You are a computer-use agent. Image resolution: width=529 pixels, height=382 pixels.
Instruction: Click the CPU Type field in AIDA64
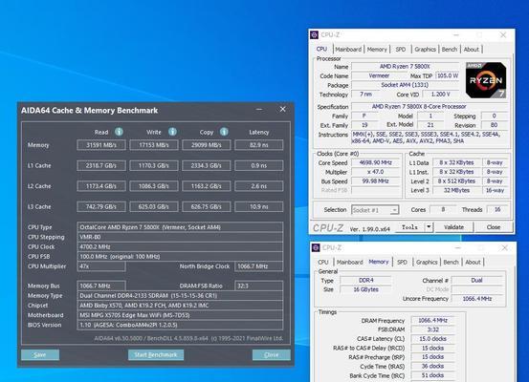coord(180,227)
